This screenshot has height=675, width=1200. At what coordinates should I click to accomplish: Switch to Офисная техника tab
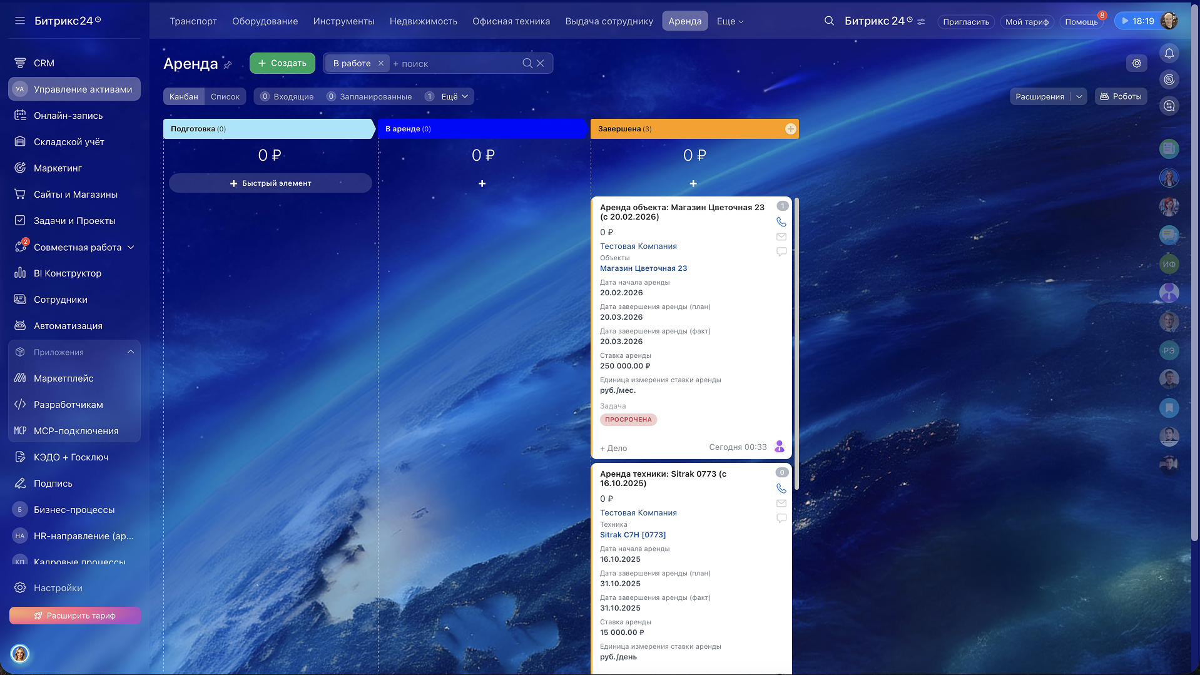pyautogui.click(x=511, y=21)
